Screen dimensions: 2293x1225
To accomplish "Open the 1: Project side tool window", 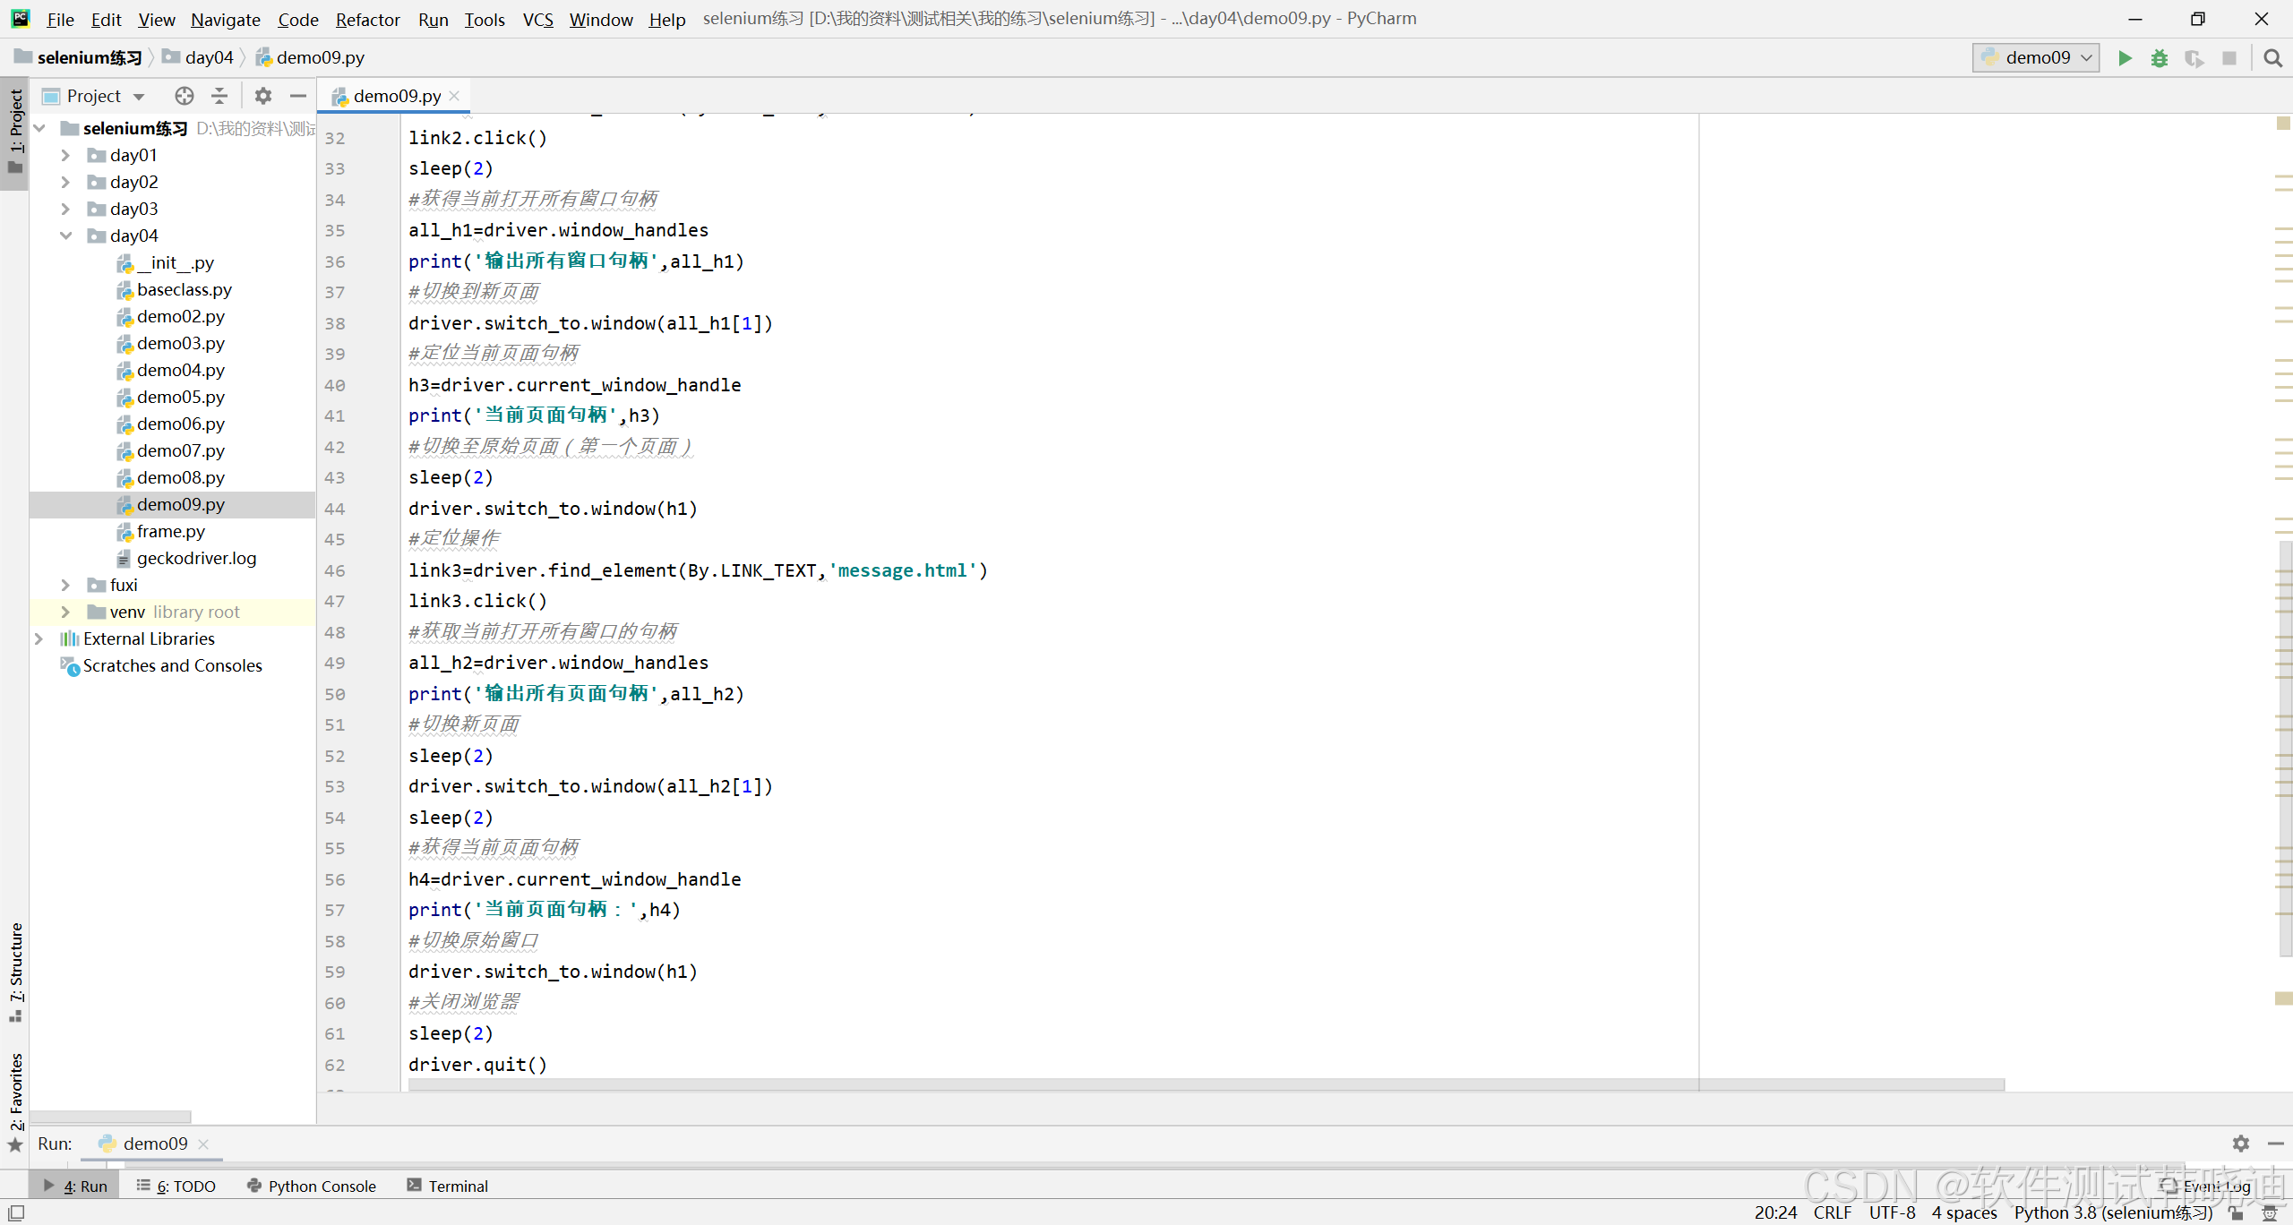I will pyautogui.click(x=15, y=134).
